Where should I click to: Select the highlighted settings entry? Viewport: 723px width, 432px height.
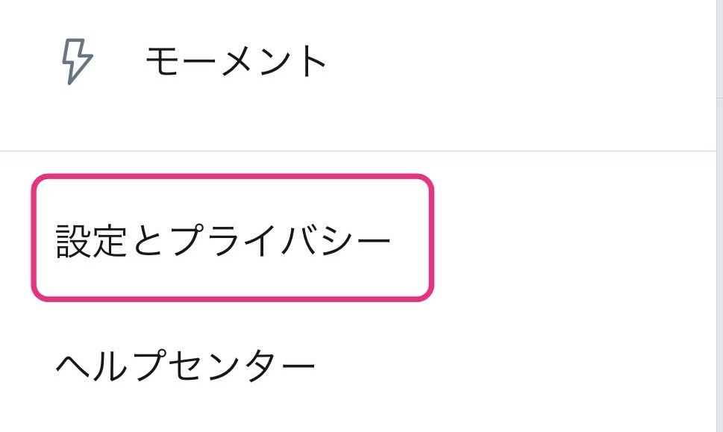pyautogui.click(x=232, y=238)
